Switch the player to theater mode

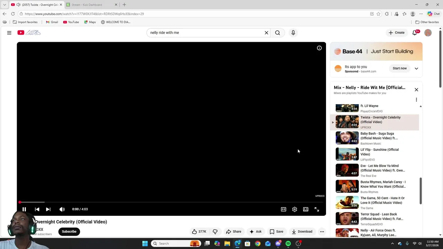pos(306,209)
